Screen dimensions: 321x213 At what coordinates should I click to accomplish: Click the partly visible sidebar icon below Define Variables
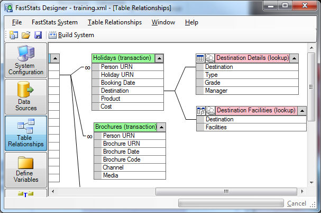(x=26, y=193)
